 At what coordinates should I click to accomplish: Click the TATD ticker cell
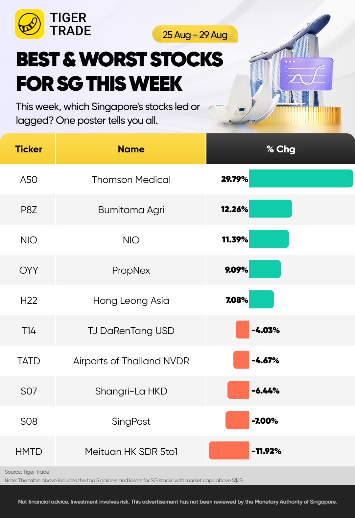pyautogui.click(x=29, y=361)
